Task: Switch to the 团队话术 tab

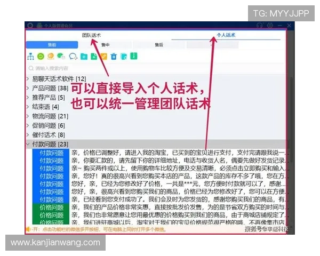Action: coord(91,35)
